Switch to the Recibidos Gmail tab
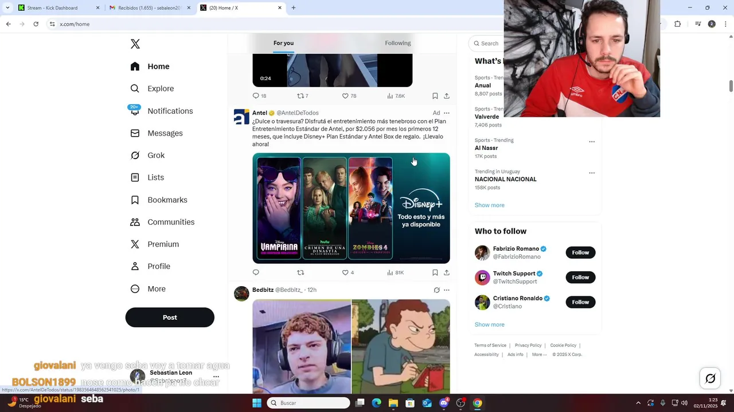The image size is (734, 412). [x=149, y=8]
